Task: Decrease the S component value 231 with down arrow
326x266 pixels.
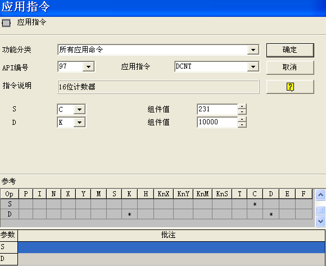Action: pyautogui.click(x=242, y=112)
